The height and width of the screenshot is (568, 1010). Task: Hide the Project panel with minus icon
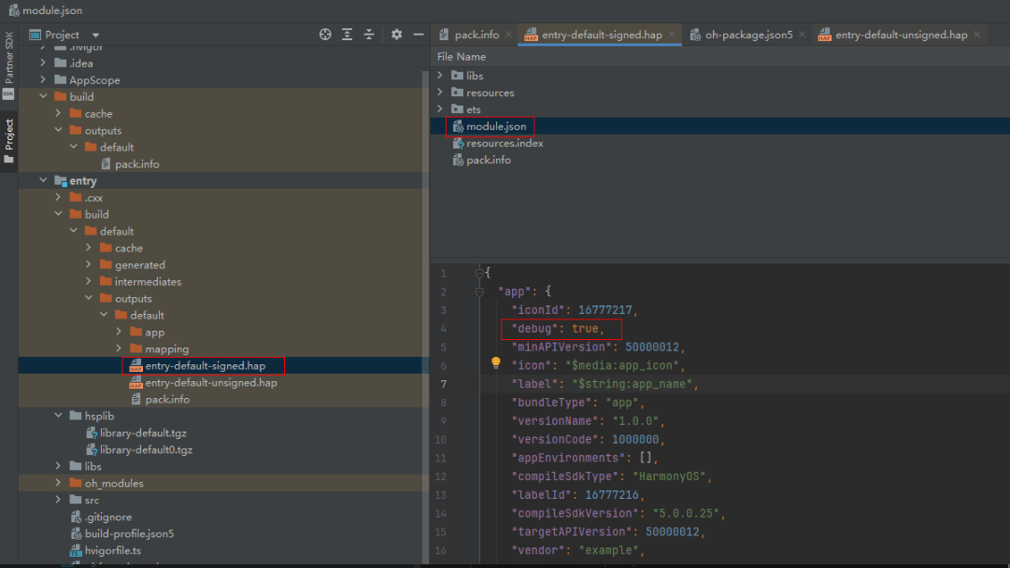(419, 35)
